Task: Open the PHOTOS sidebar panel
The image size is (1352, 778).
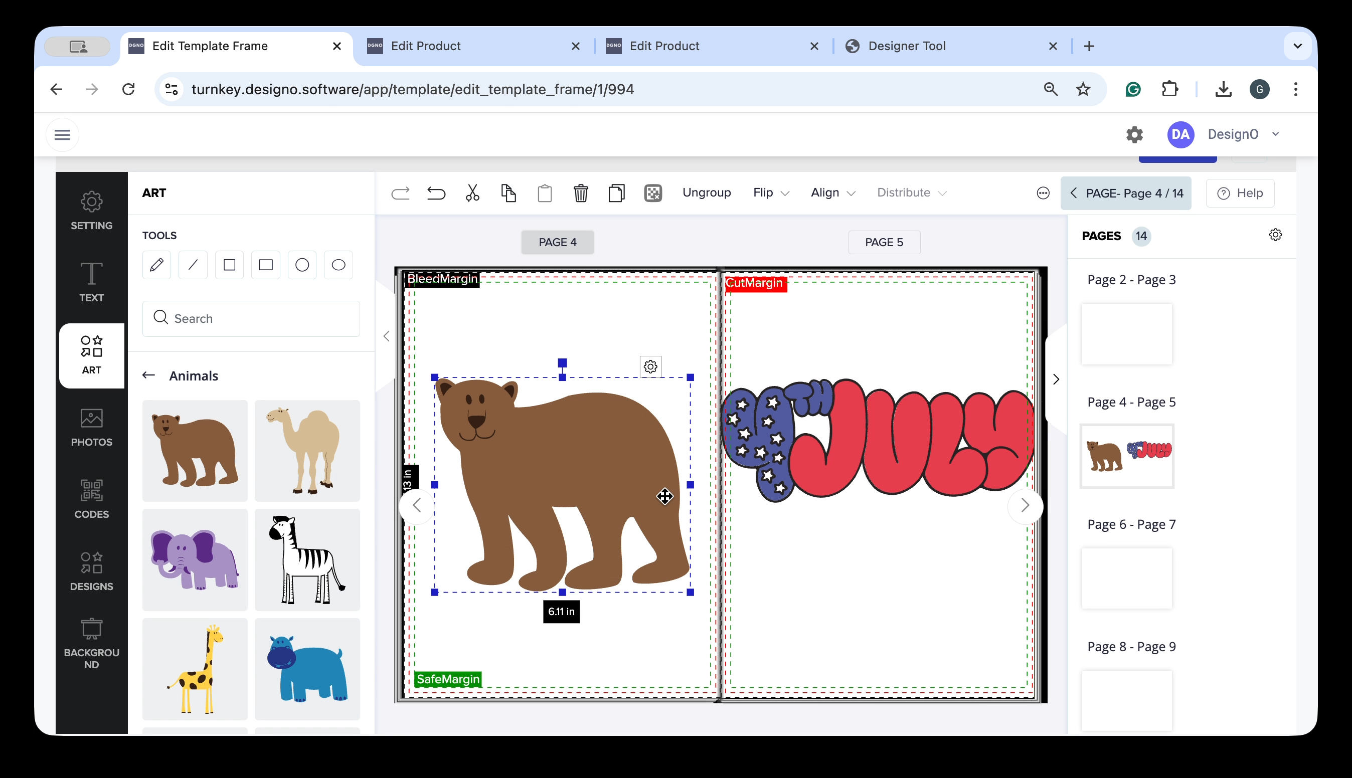Action: [91, 427]
